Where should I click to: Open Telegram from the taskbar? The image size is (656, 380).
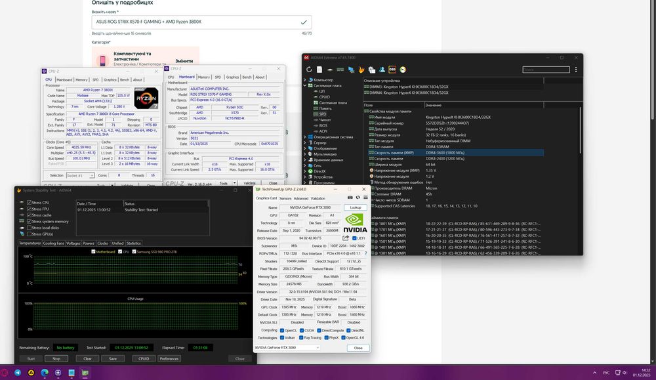coord(18,373)
